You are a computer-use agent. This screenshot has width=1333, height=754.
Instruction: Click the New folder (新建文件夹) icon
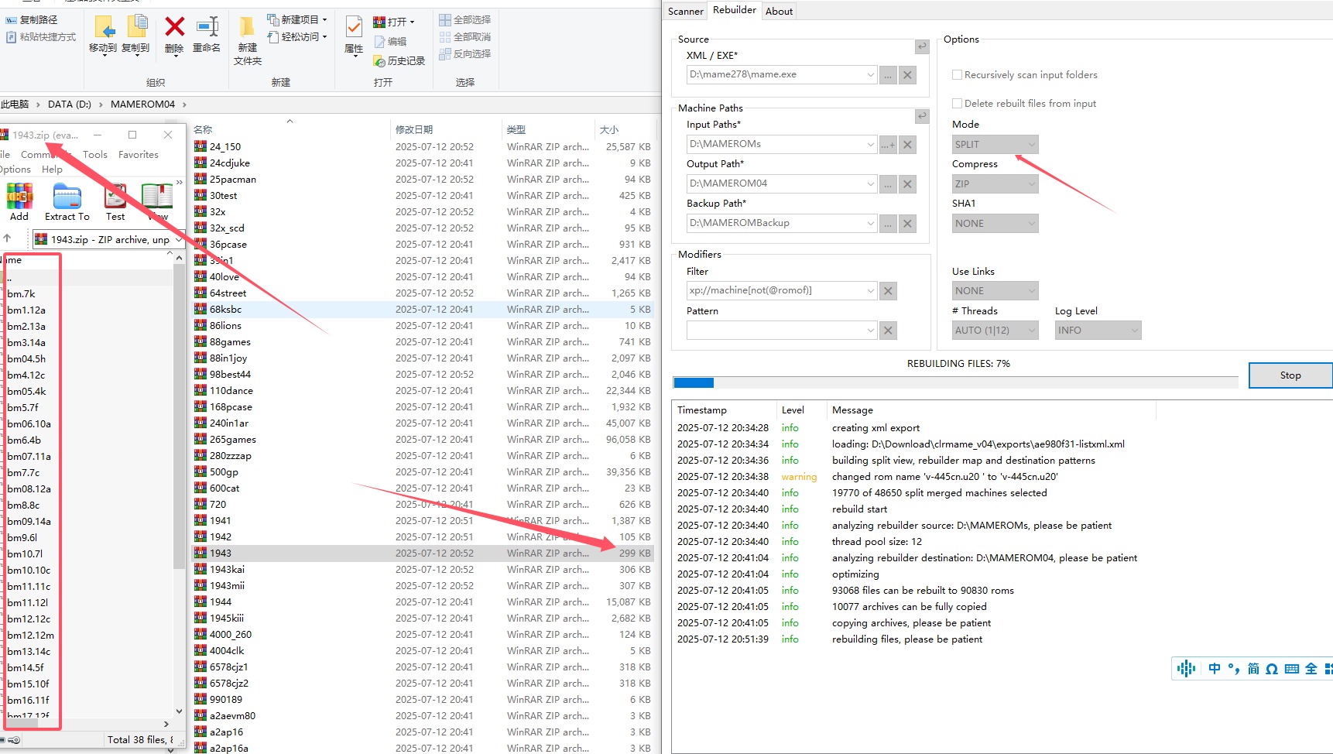(247, 40)
